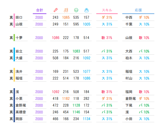Select the 合計 column header

[x=40, y=10]
